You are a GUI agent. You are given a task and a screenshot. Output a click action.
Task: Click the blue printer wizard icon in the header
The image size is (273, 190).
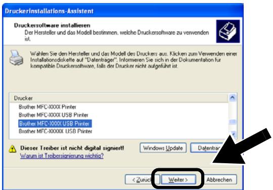pyautogui.click(x=228, y=31)
